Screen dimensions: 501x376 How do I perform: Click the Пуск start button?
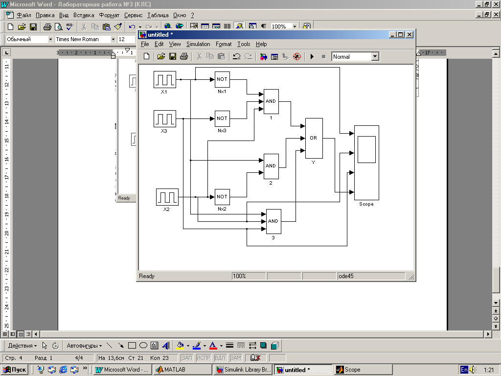point(15,370)
